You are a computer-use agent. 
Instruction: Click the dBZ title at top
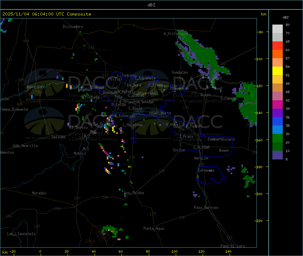pos(151,5)
